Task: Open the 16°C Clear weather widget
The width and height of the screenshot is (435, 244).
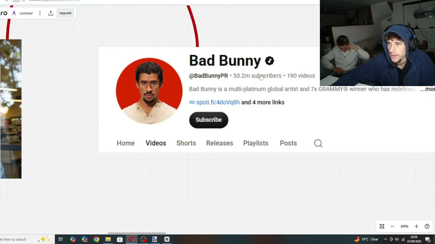Action: click(366, 239)
